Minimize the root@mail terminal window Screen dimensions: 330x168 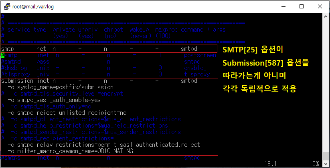(283, 6)
